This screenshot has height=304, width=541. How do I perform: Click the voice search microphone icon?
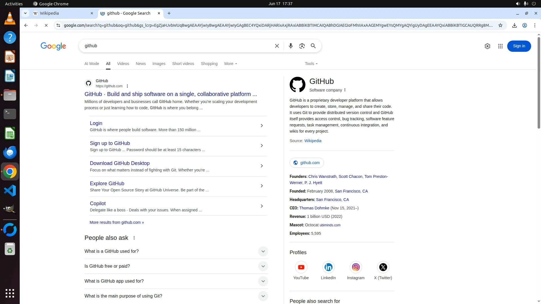(291, 46)
